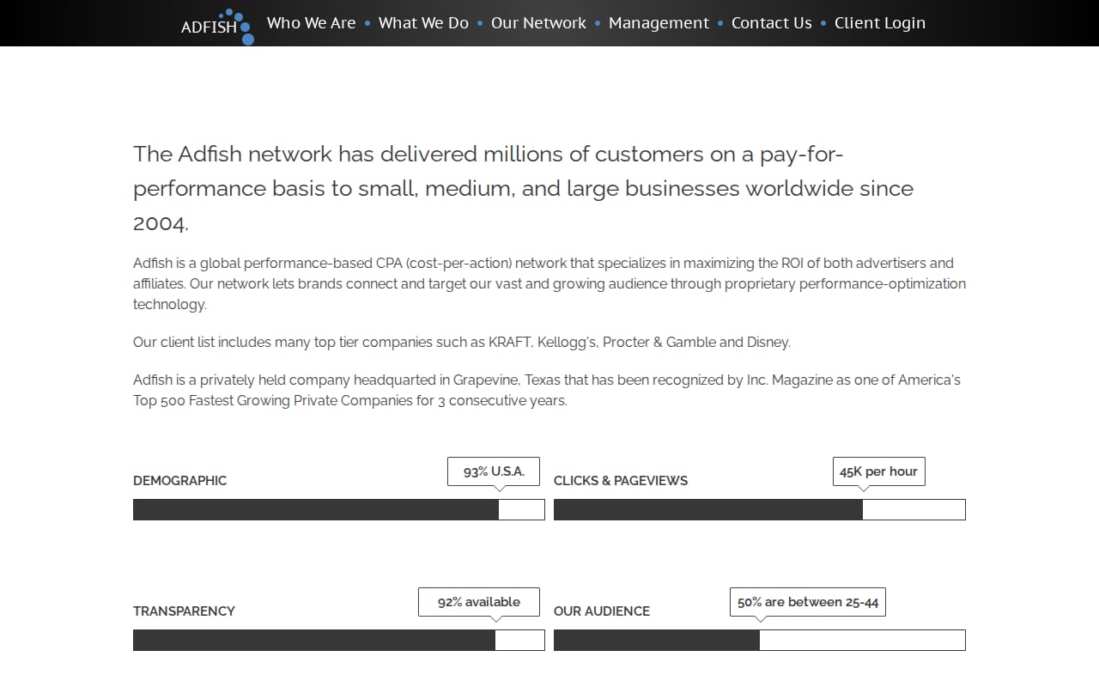Click the Transparency progress bar
Viewport: 1099px width, 687px height.
339,640
